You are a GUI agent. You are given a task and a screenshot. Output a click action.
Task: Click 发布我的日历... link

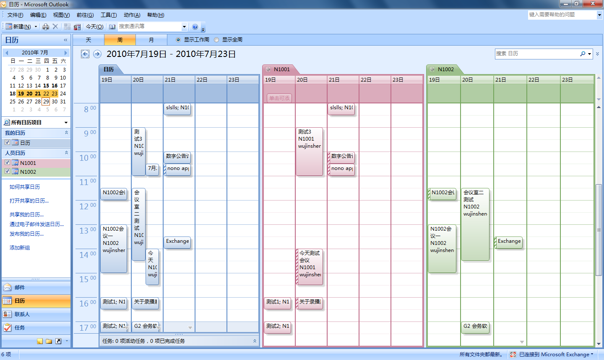click(x=26, y=234)
